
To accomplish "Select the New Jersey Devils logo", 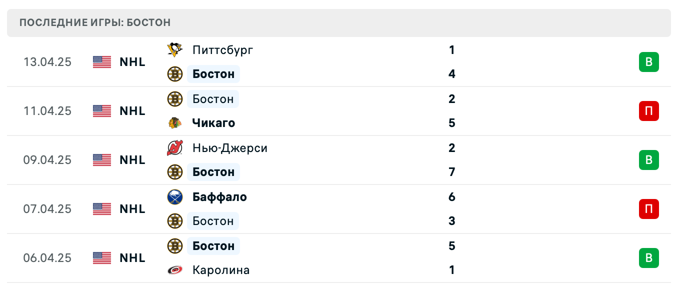I will [x=174, y=147].
